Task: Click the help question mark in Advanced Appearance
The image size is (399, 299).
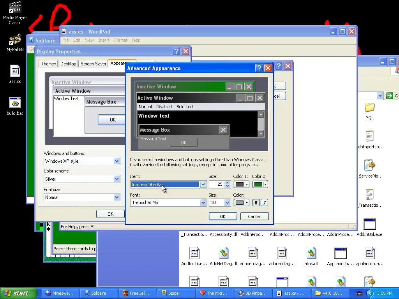Action: [259, 68]
